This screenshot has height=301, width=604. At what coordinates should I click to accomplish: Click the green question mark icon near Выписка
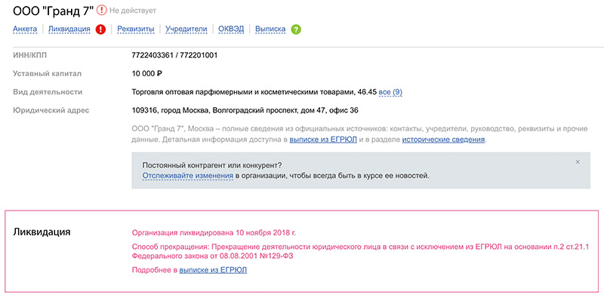click(x=296, y=29)
